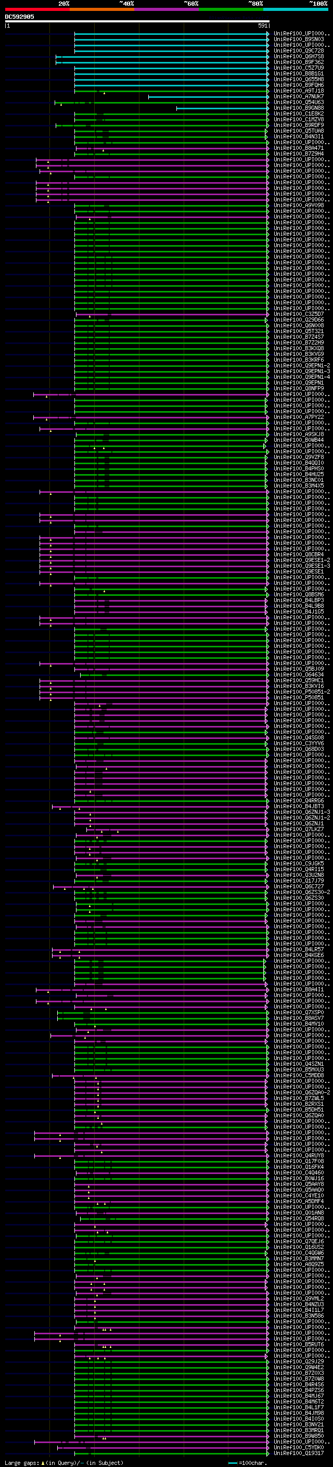
Task: Select label UniRef100_B4HU25
Action: (x=299, y=475)
